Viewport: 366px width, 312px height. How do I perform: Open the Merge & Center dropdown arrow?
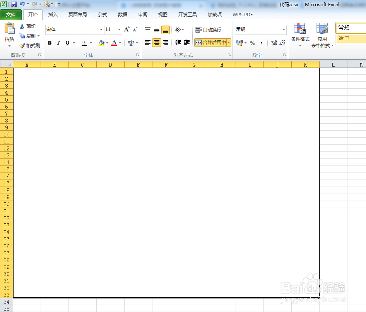229,43
